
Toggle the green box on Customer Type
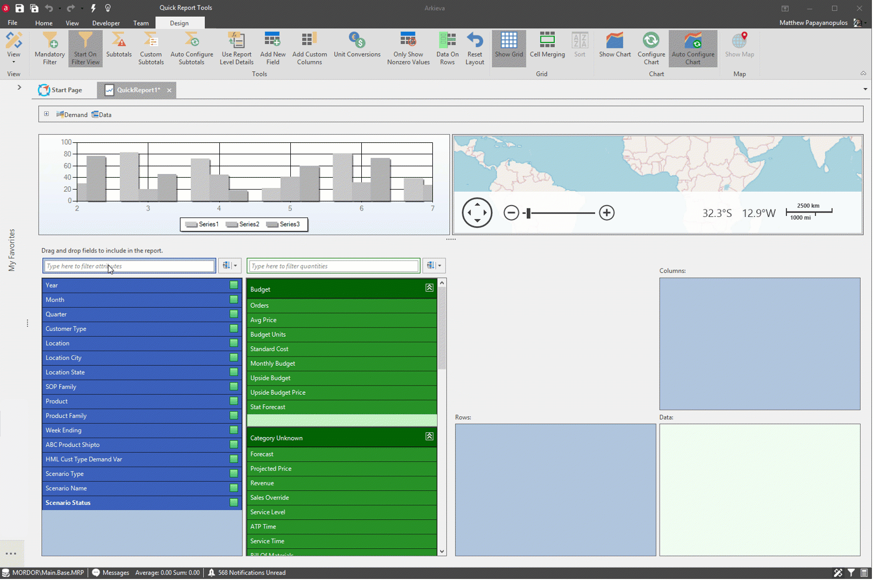(234, 329)
